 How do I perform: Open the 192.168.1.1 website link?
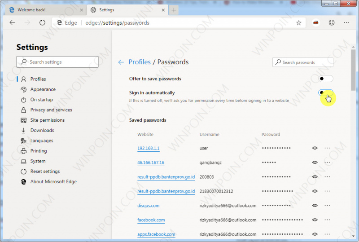pos(149,148)
